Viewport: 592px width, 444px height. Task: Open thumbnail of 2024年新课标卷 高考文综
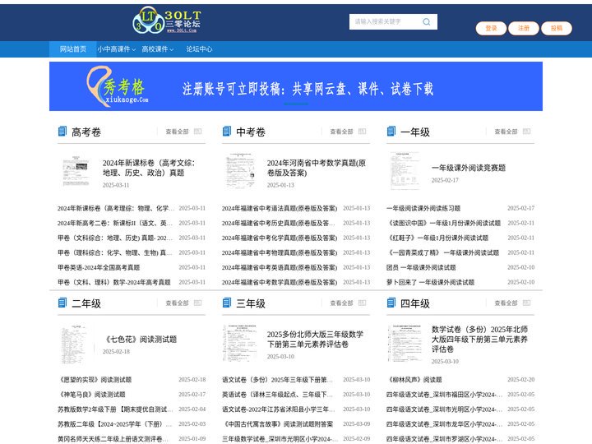coord(76,171)
